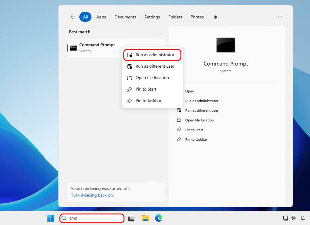Open File Explorer from the taskbar
Screen dimensions: 310x225
(x=145, y=218)
